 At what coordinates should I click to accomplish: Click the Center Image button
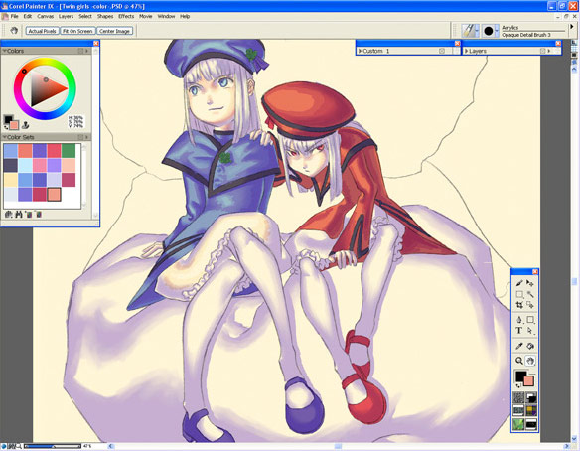pos(114,31)
